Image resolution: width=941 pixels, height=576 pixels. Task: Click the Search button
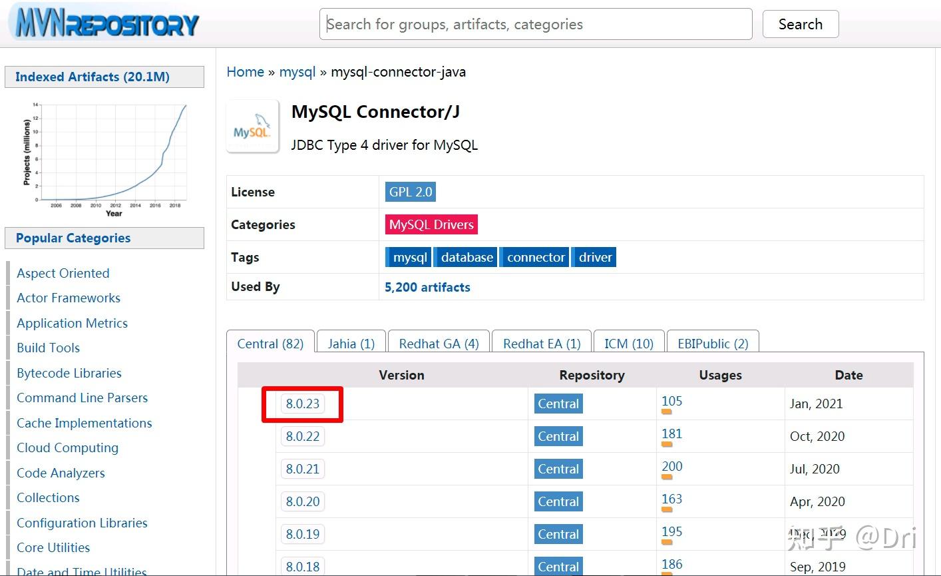click(800, 23)
